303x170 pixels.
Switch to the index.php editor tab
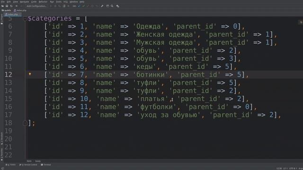point(13,15)
